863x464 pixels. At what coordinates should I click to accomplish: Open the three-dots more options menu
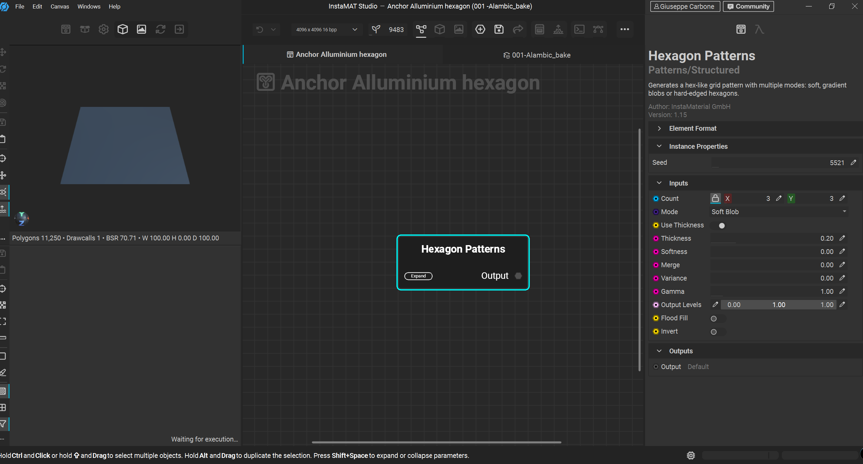(x=624, y=29)
